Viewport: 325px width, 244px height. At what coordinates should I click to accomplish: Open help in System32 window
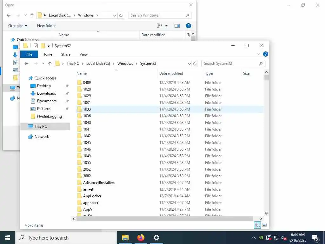click(x=266, y=54)
